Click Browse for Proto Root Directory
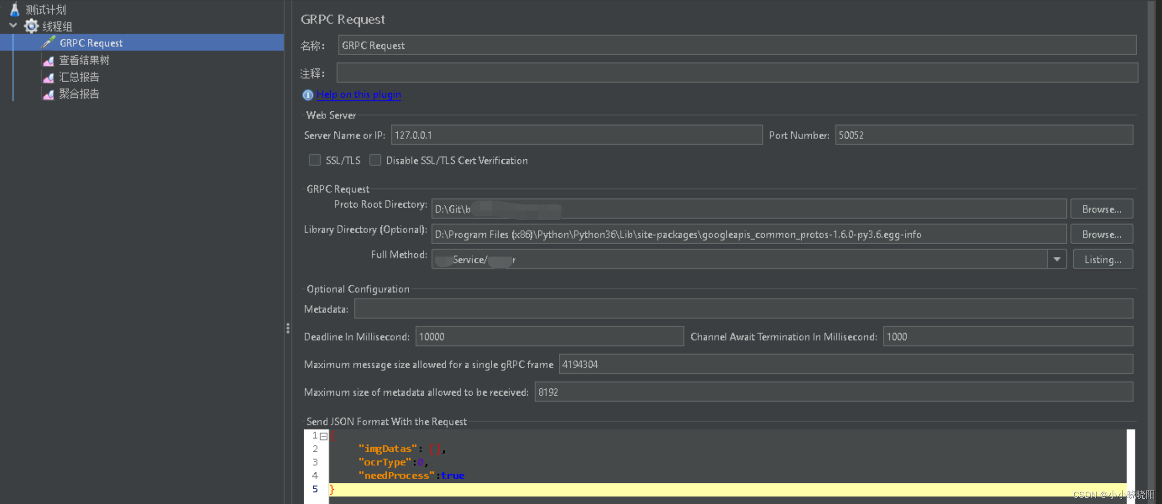This screenshot has height=504, width=1162. click(x=1101, y=209)
